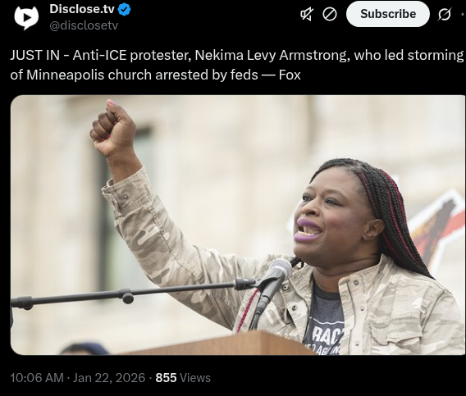The width and height of the screenshot is (466, 396).
Task: Select the name Nekima Levy Armstrong in the post
Action: pos(272,55)
